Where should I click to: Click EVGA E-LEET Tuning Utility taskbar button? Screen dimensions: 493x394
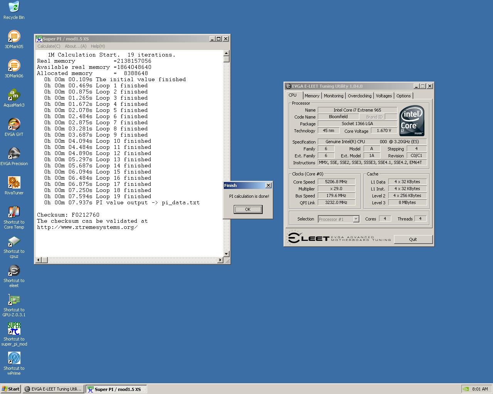[x=53, y=389]
